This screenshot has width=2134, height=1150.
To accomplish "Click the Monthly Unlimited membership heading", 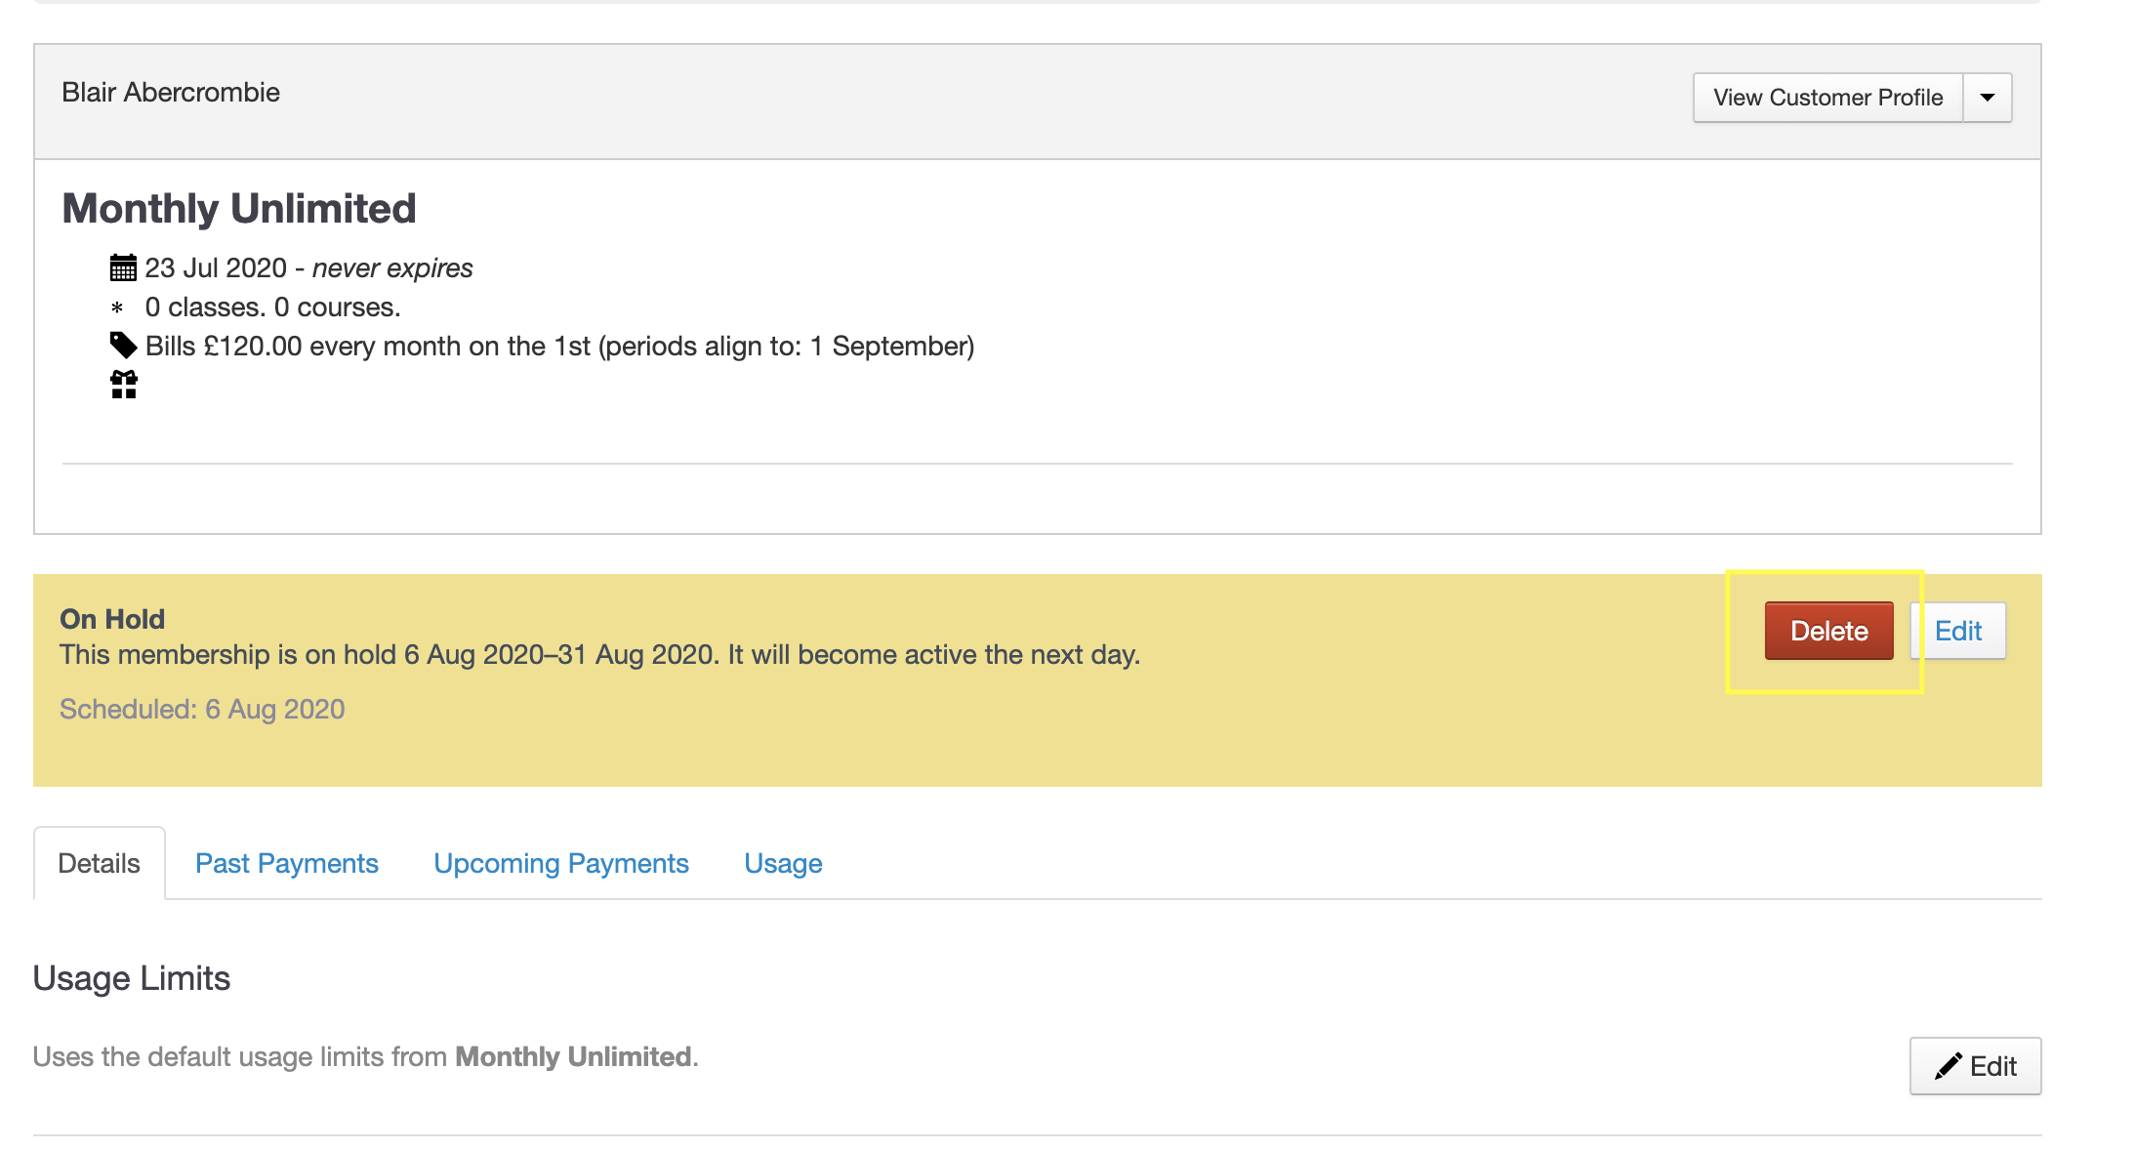I will [239, 209].
